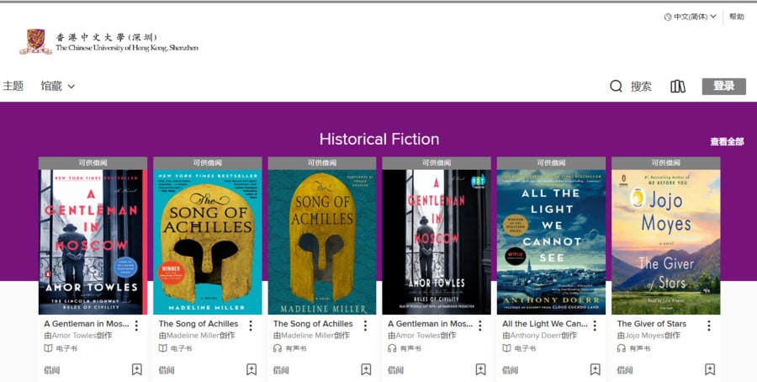Click ebook format icon under Amor Towles ebook
Screen dimensions: 757x382
(x=48, y=348)
